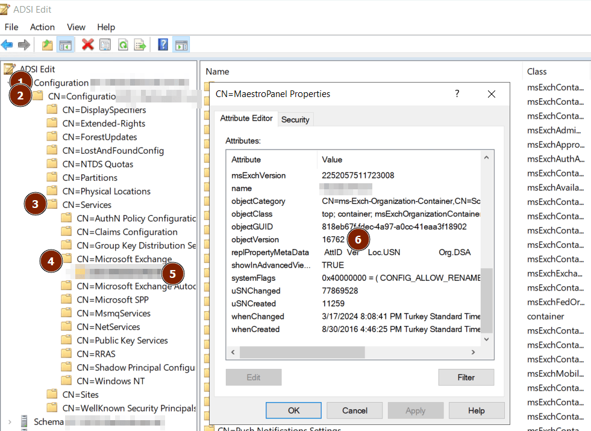Click the Filter button
591x431 pixels.
point(466,377)
